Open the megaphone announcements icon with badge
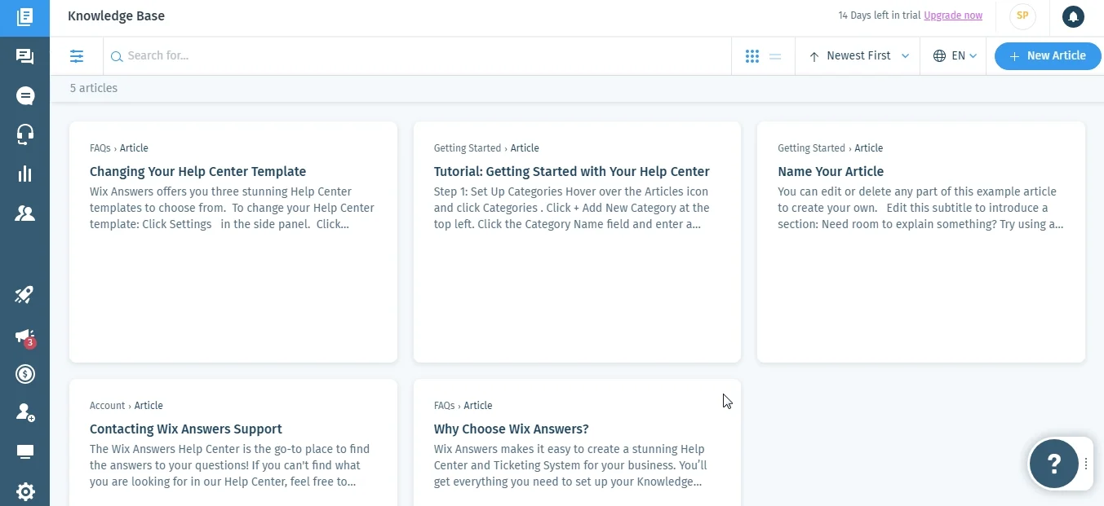This screenshot has width=1104, height=506. point(24,336)
